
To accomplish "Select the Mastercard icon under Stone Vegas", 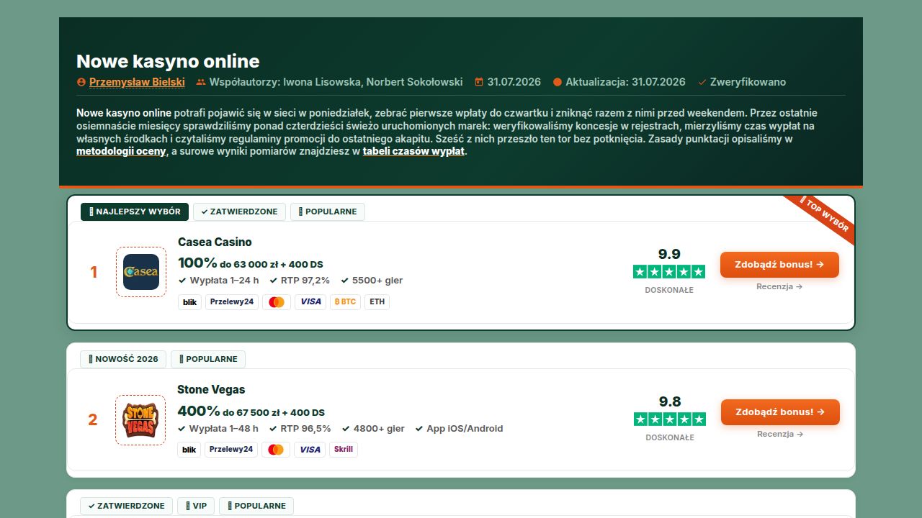I will coord(276,450).
